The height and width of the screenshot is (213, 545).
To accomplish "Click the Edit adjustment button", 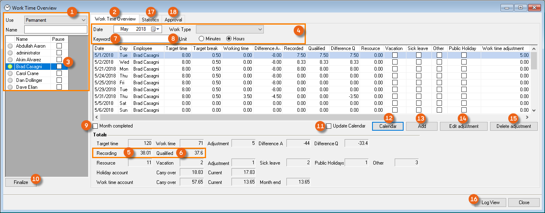I will coord(464,126).
